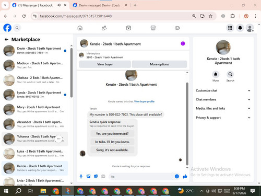This screenshot has width=261, height=196.
Task: Open Facebook notifications bell
Action: click(x=240, y=28)
